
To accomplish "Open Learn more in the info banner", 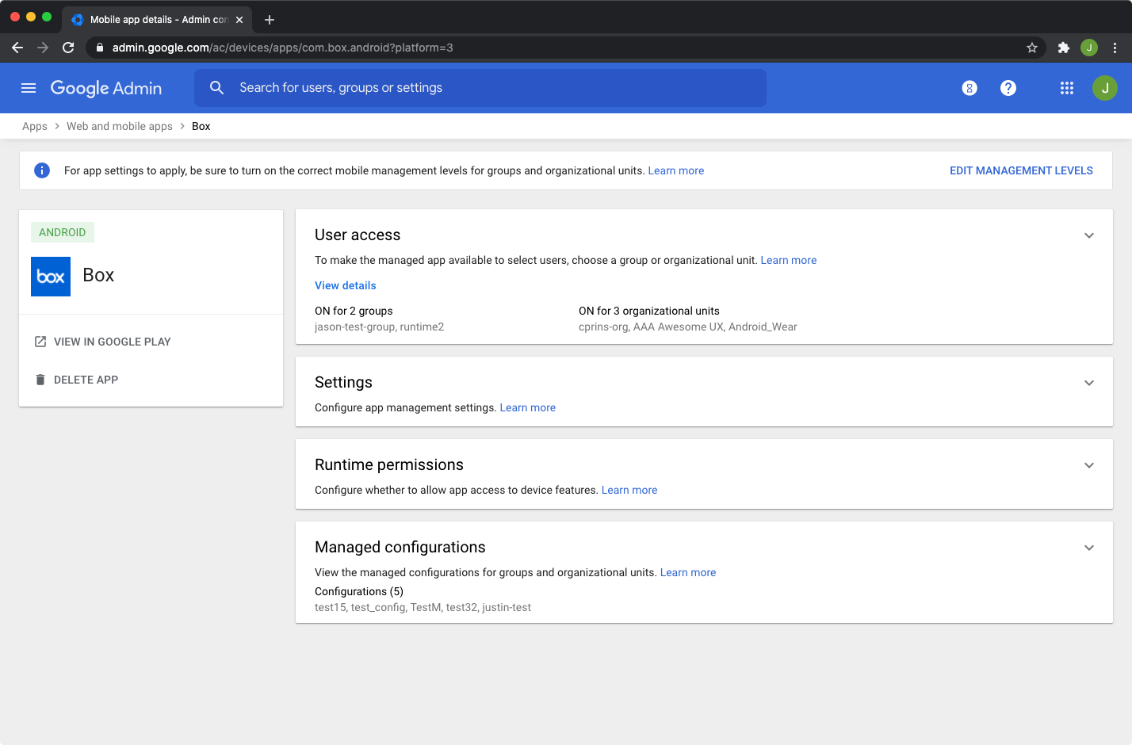I will 676,170.
